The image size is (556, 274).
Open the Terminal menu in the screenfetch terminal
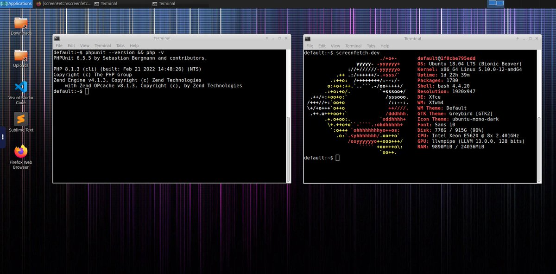tap(353, 46)
